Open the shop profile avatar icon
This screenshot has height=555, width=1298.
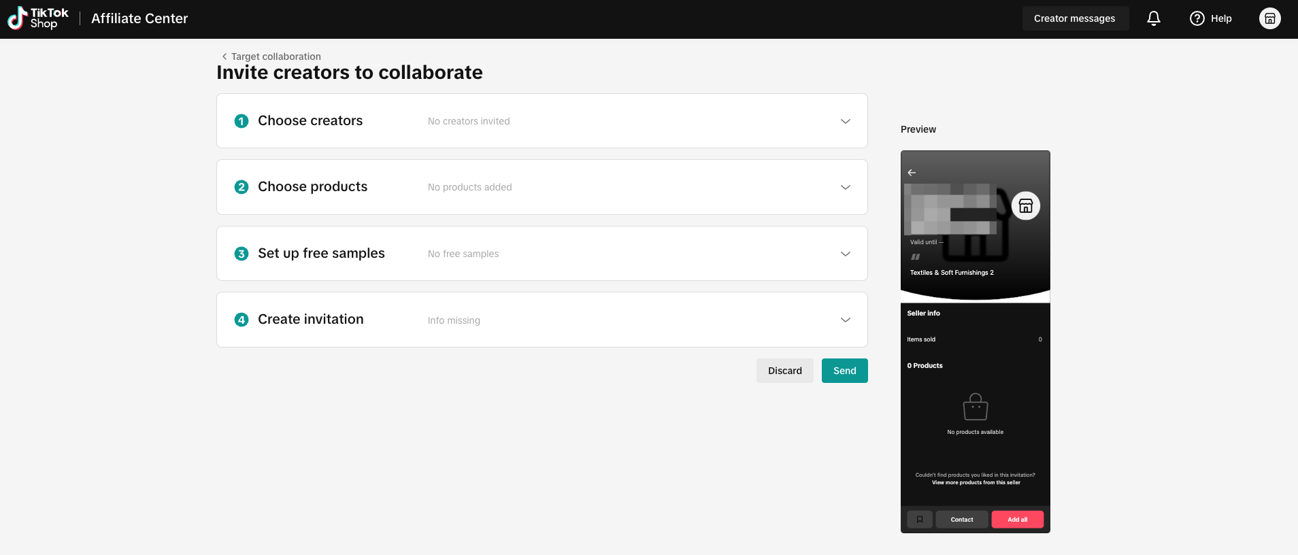[x=1270, y=18]
